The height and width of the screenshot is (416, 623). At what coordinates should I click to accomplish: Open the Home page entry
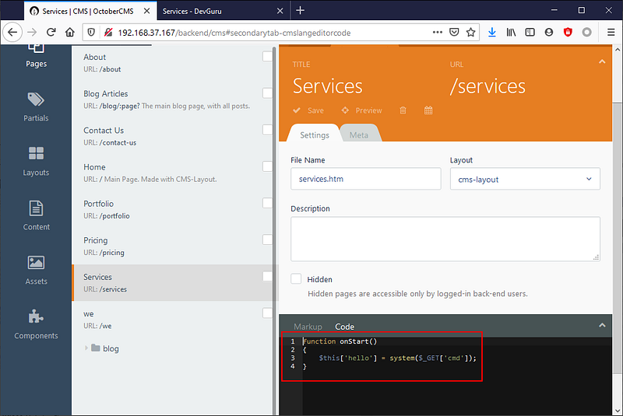(172, 173)
